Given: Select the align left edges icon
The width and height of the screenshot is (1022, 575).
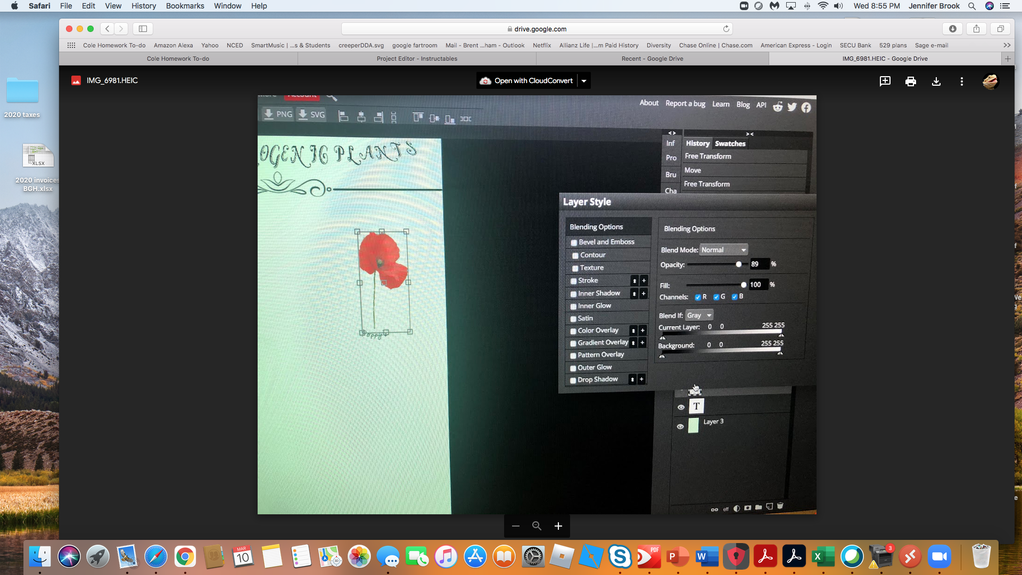Looking at the screenshot, I should (344, 117).
